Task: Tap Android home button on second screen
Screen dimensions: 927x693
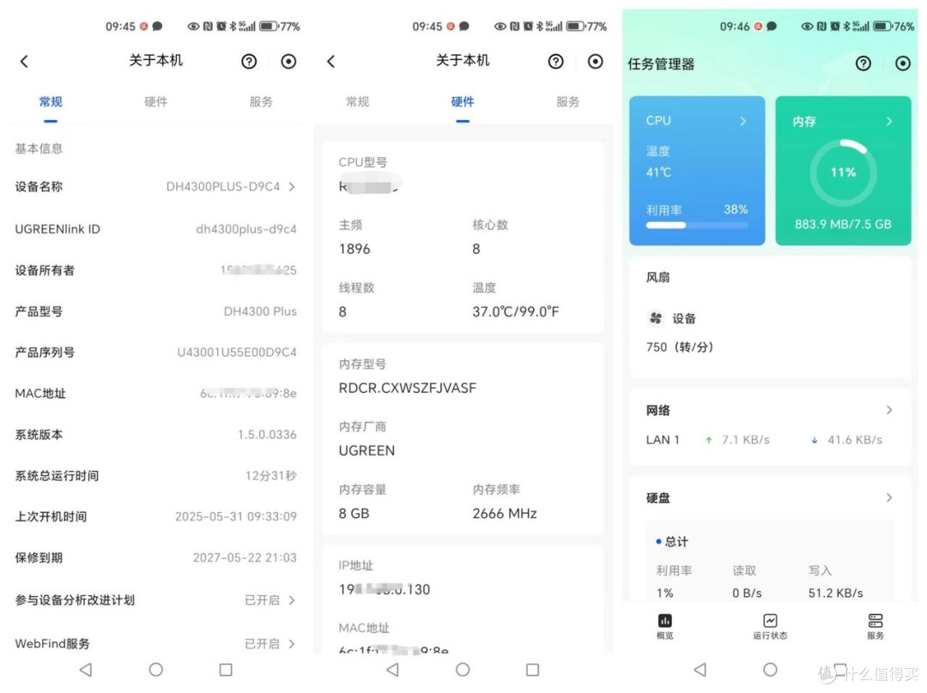Action: tap(463, 669)
